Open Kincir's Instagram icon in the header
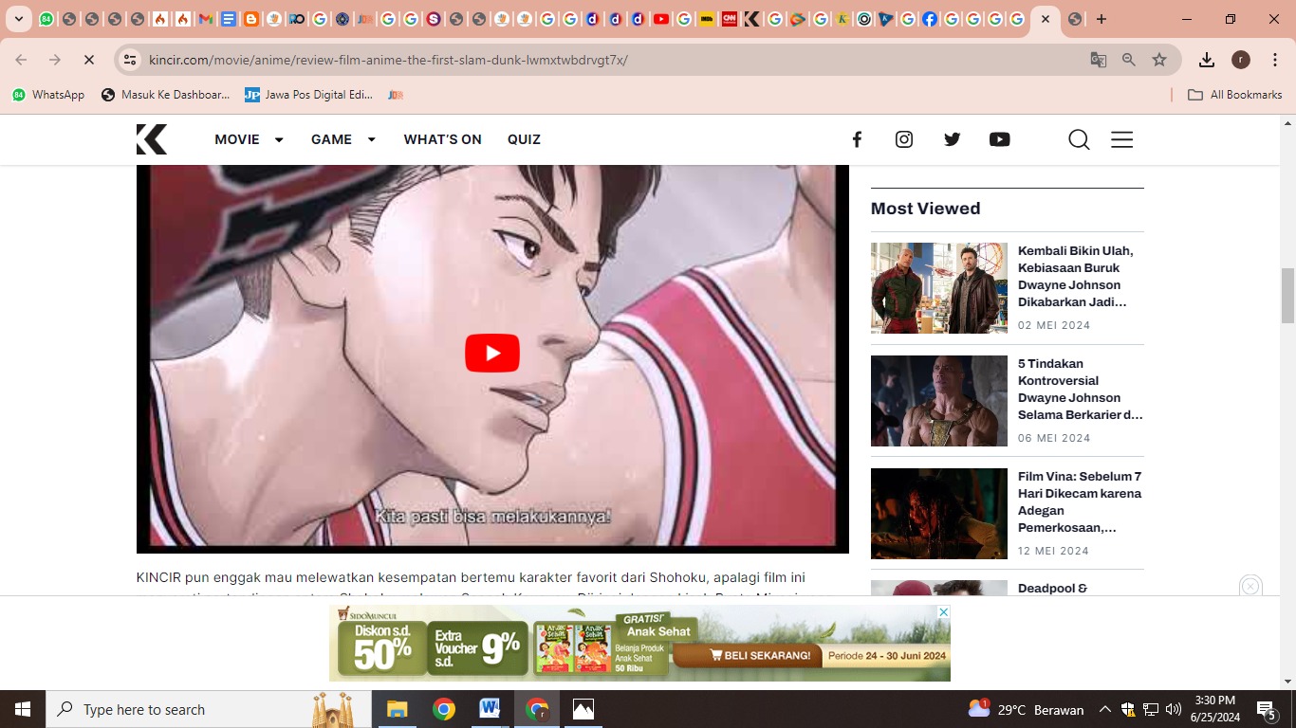The height and width of the screenshot is (728, 1296). tap(904, 139)
